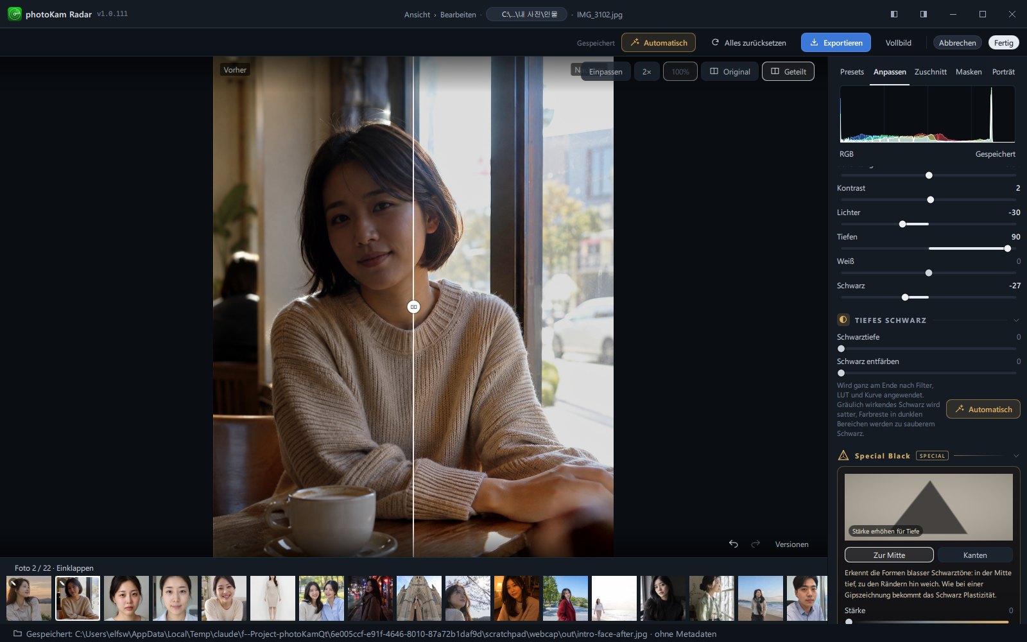This screenshot has height=642, width=1027.
Task: Click the Special Black triangle preview image
Action: point(929,507)
